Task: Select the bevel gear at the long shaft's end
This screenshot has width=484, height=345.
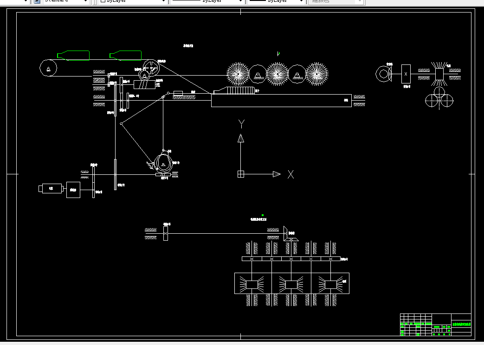Action: pos(290,234)
